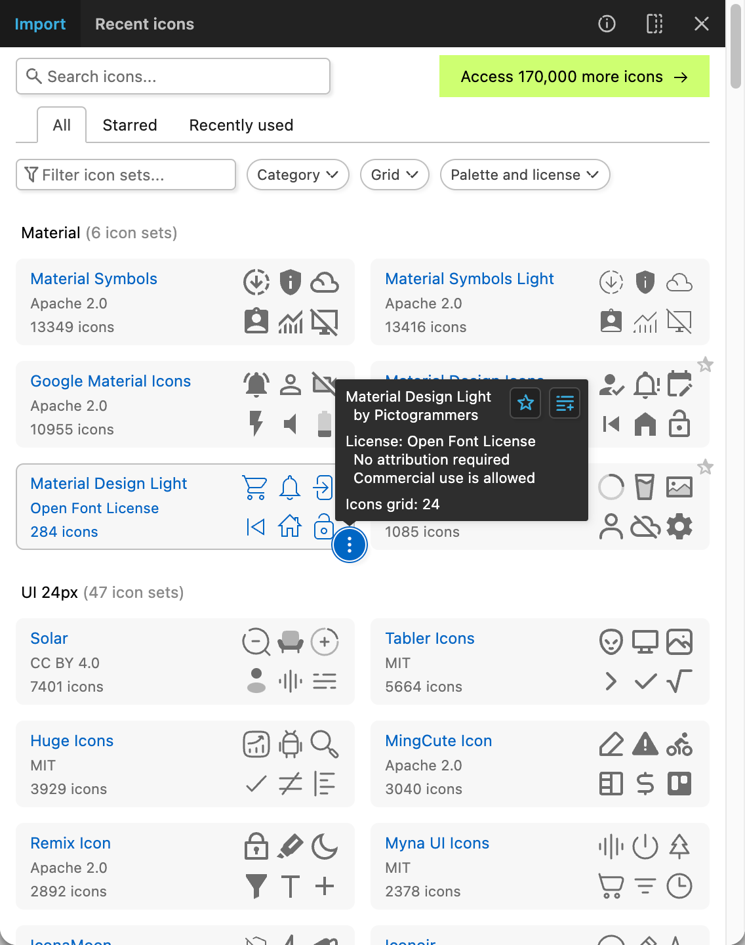Open the Tabler Icons set
The image size is (745, 945).
click(x=430, y=638)
